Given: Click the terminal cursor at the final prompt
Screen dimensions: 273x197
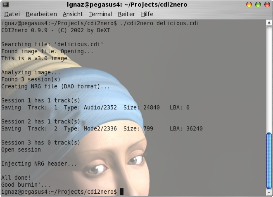Looking at the screenshot, I should click(122, 192).
